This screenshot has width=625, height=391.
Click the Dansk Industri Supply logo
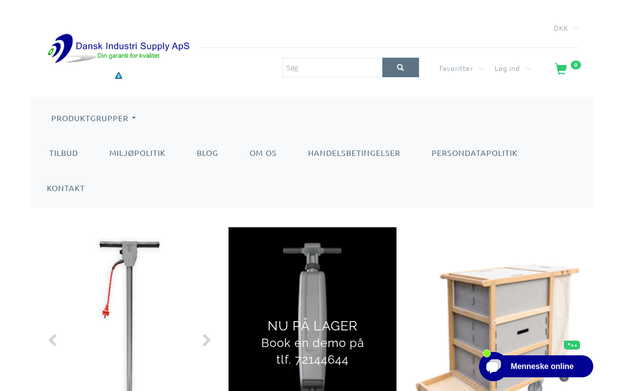[119, 48]
